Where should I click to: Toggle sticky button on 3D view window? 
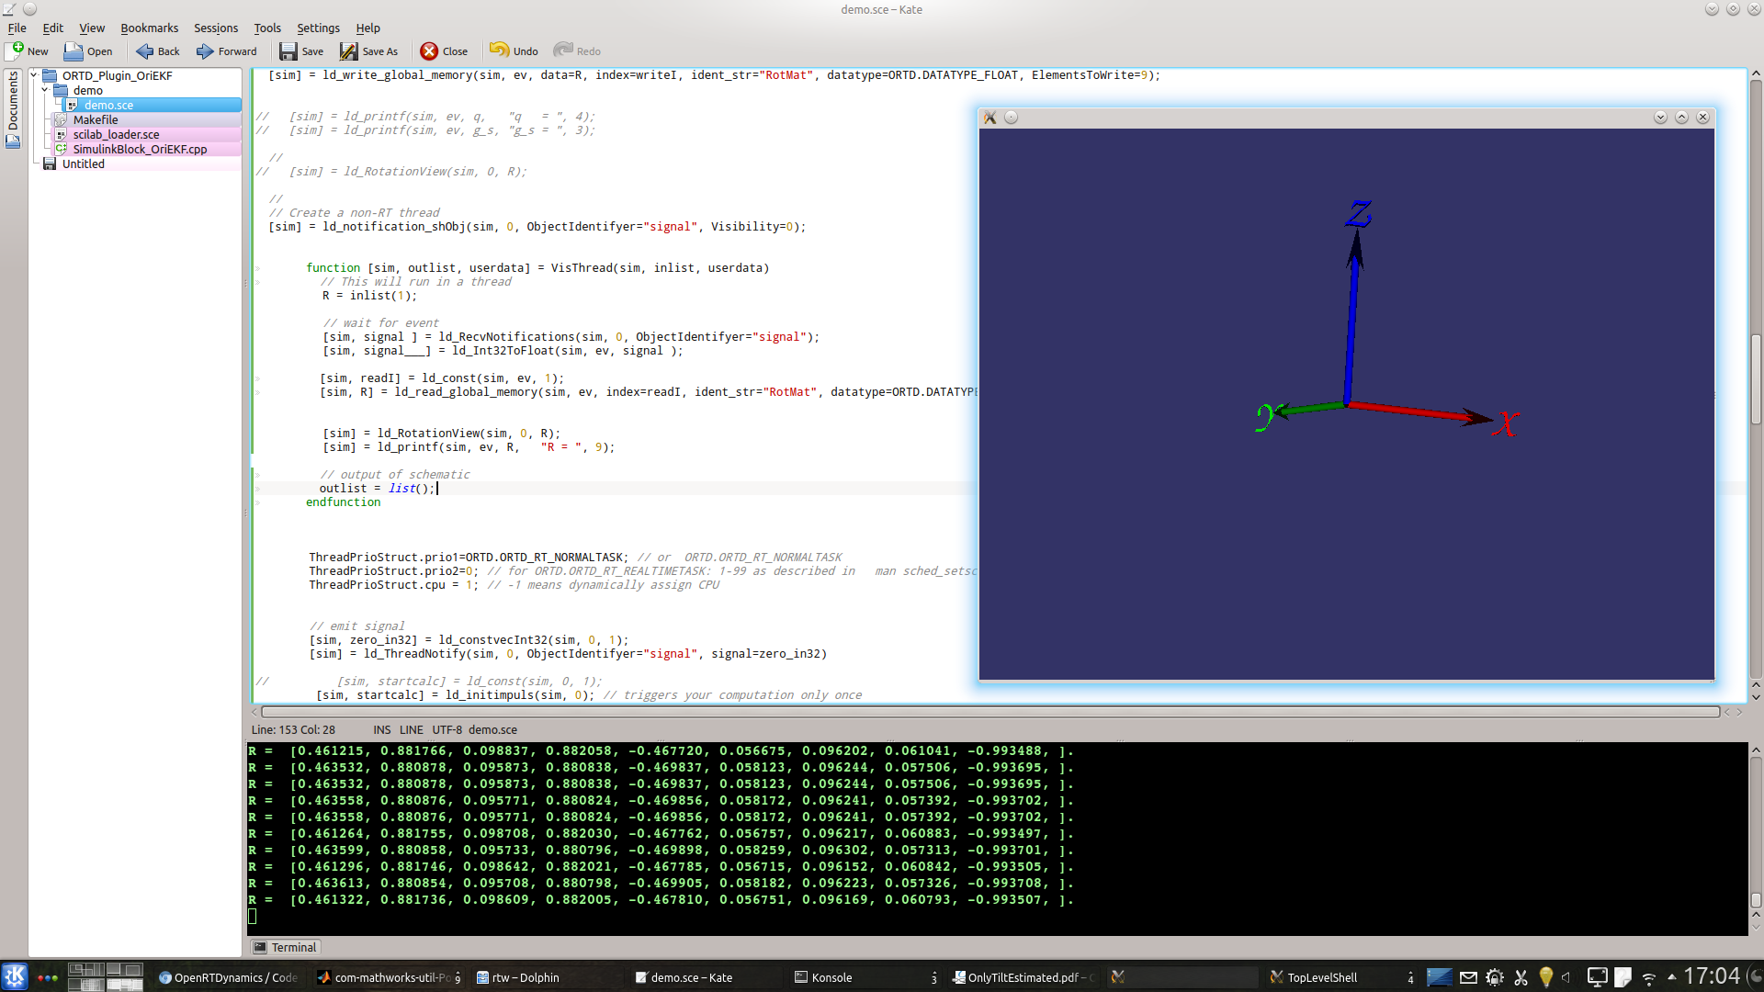tap(1011, 118)
